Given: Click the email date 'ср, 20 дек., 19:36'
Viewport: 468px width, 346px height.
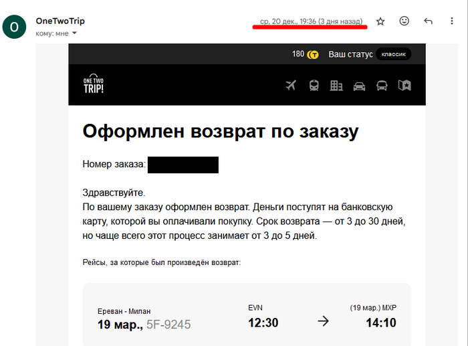Looking at the screenshot, I should [288, 21].
